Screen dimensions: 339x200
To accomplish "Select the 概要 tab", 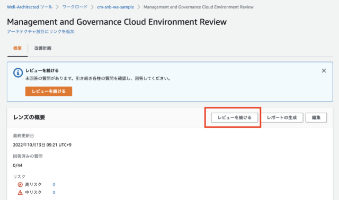I will click(17, 48).
